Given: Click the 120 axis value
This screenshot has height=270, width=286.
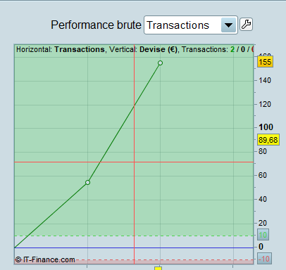Looking at the screenshot, I should coord(265,104).
